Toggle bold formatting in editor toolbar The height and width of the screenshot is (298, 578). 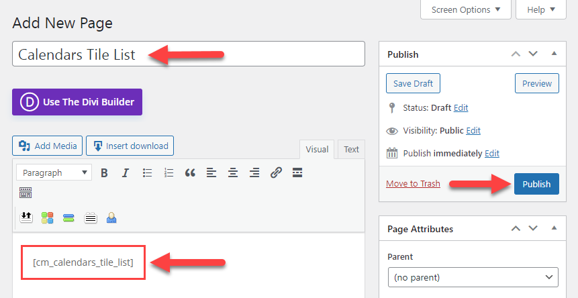pos(104,172)
